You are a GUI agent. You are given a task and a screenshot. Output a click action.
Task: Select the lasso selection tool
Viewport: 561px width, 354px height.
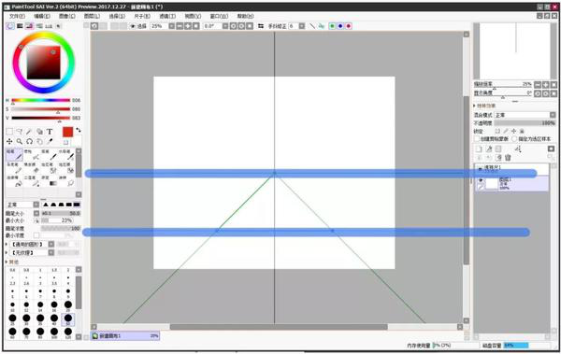tap(20, 132)
